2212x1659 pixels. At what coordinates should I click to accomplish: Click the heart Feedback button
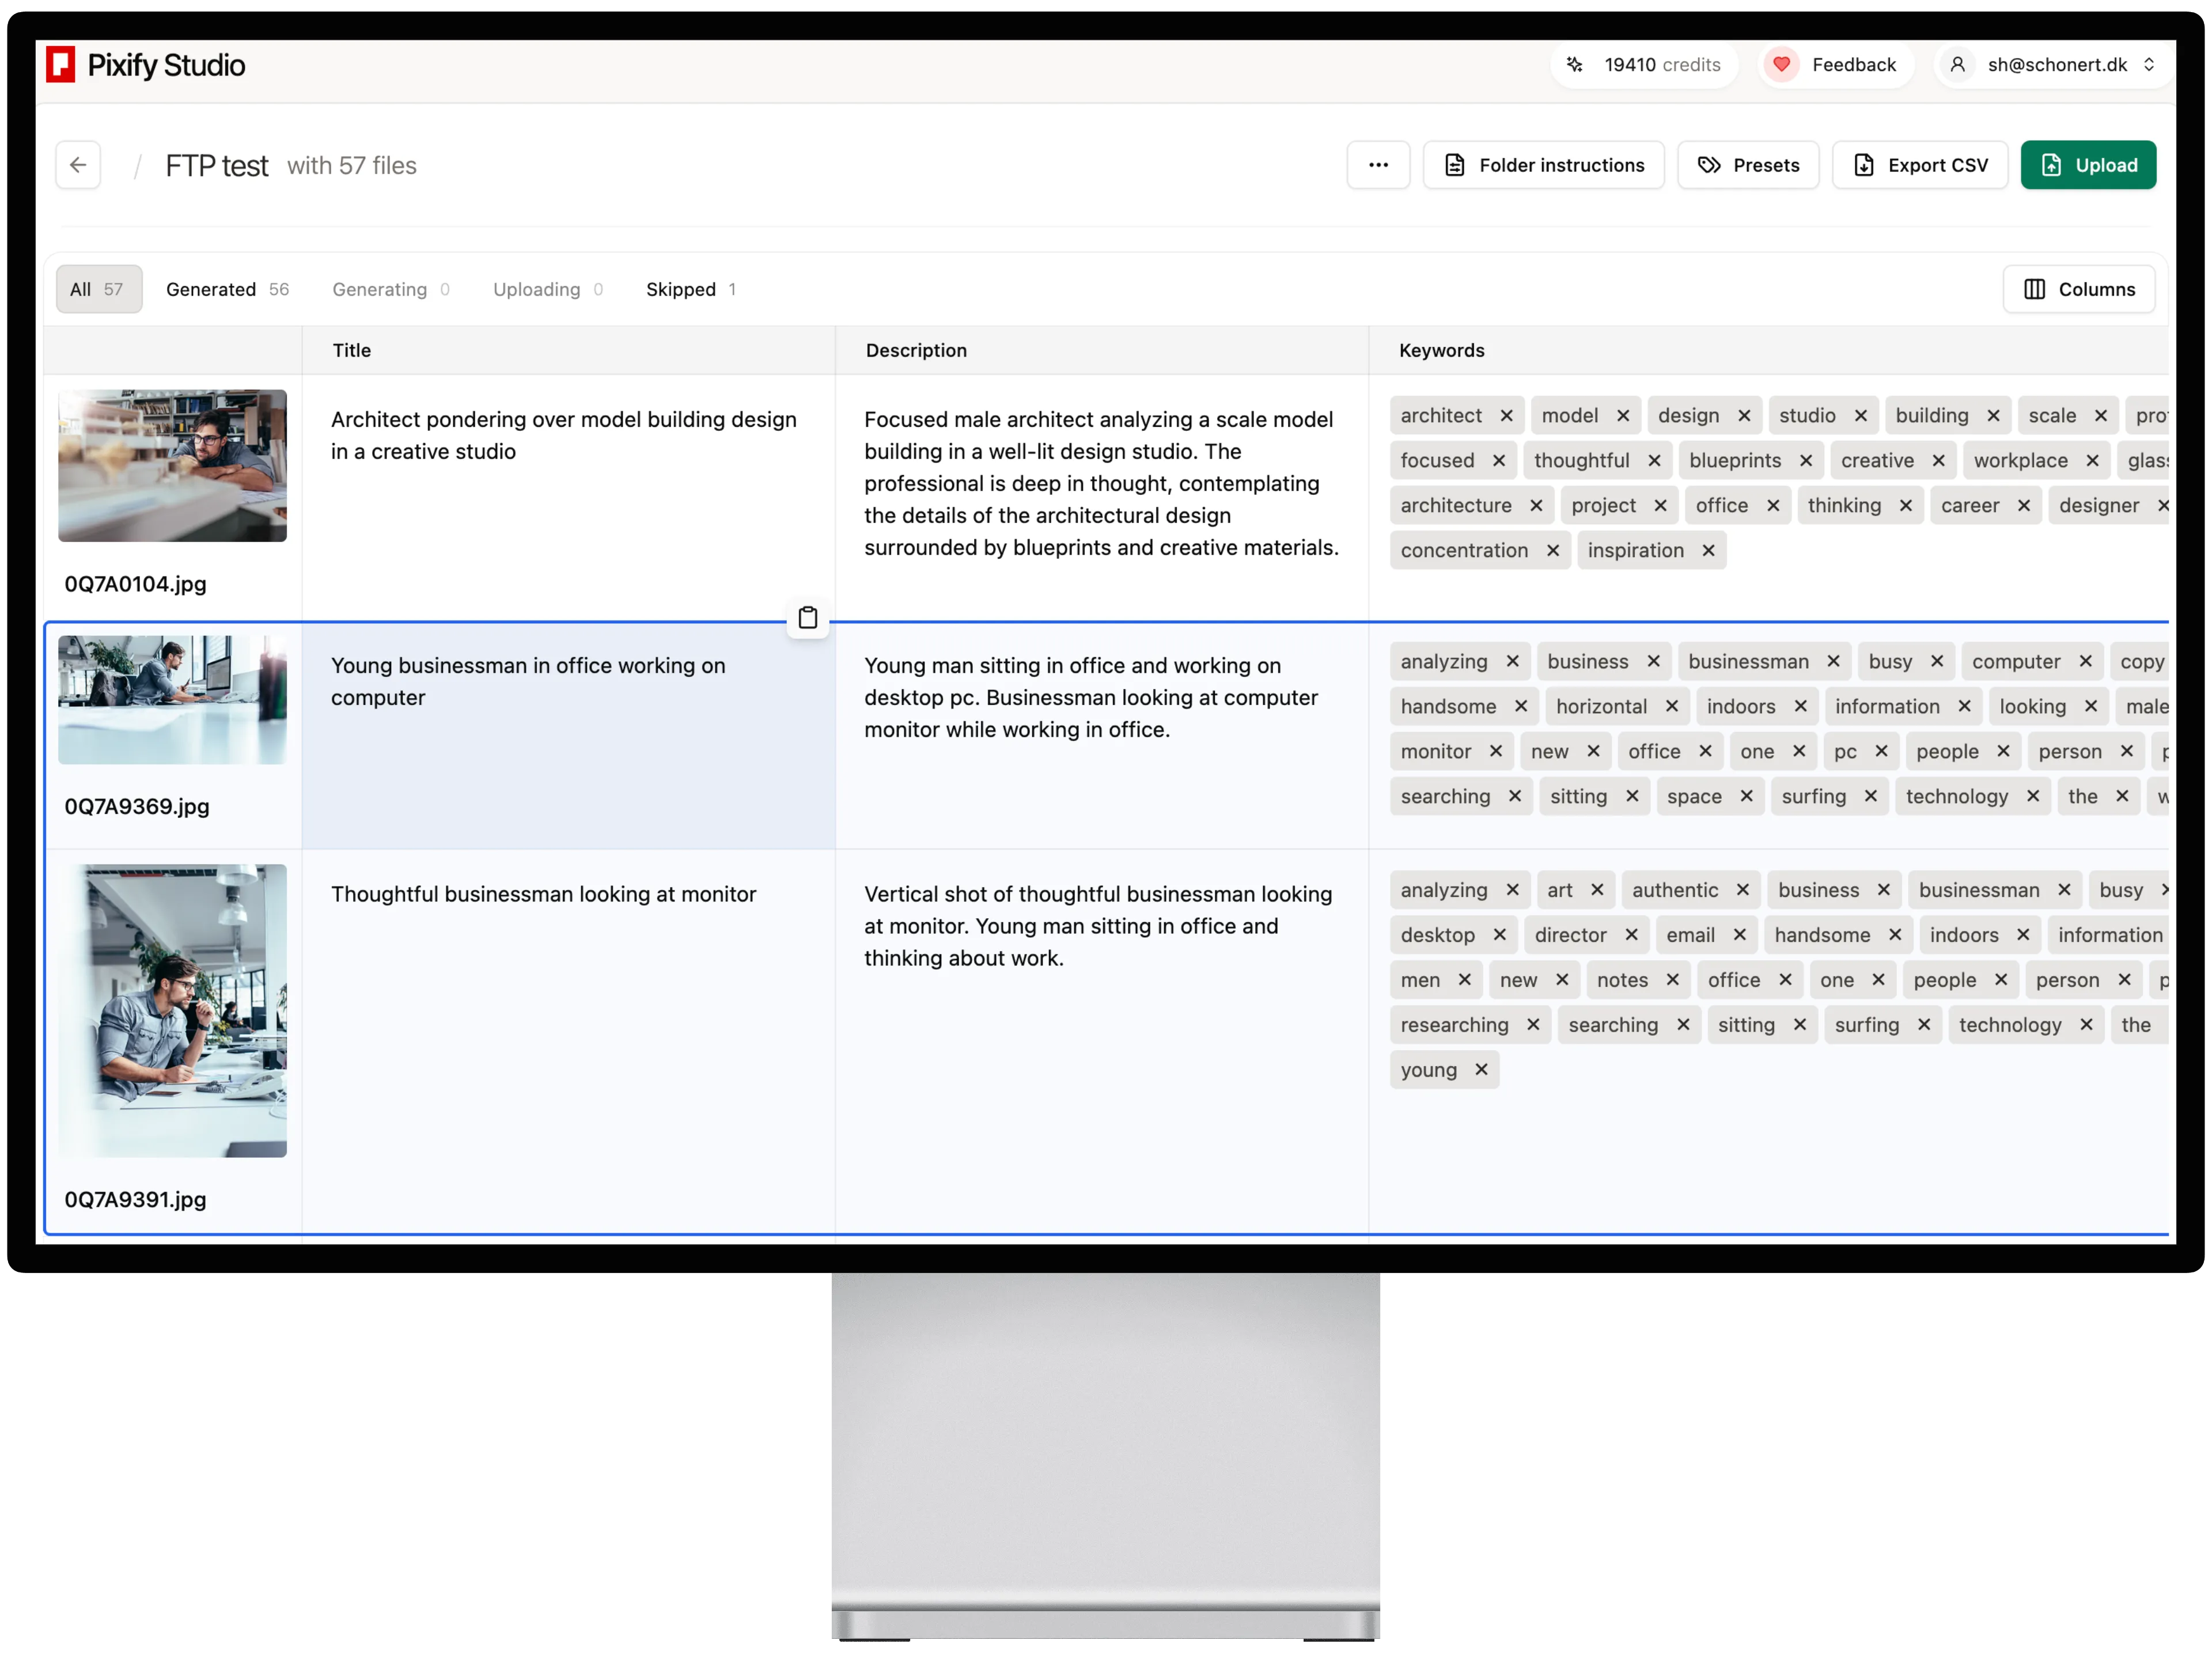[x=1834, y=65]
